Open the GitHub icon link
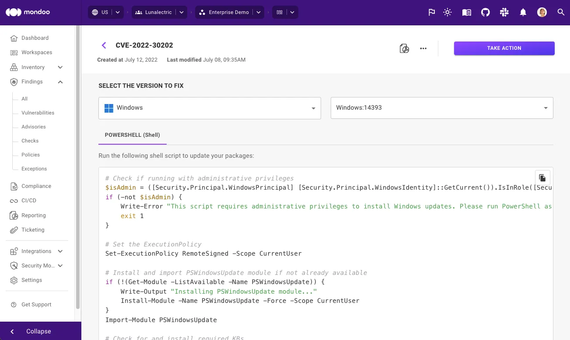Screen dimensions: 570x340 486,12
